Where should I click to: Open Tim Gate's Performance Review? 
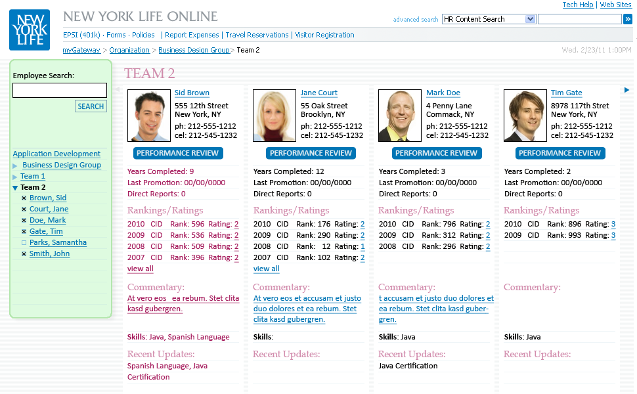[560, 153]
